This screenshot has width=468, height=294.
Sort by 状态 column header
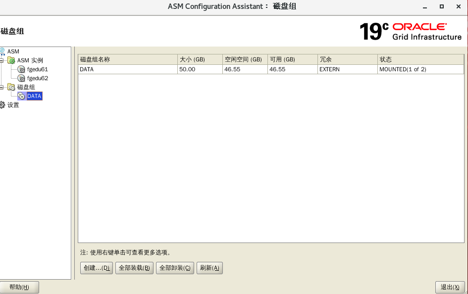420,59
